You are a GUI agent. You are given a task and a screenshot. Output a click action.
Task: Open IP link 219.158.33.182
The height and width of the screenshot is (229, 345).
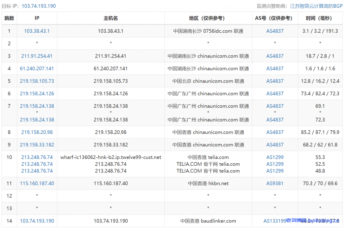pyautogui.click(x=37, y=144)
